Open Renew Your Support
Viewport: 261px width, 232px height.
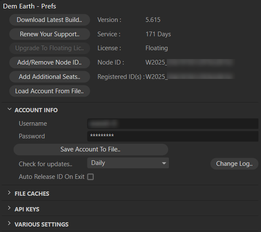49,34
